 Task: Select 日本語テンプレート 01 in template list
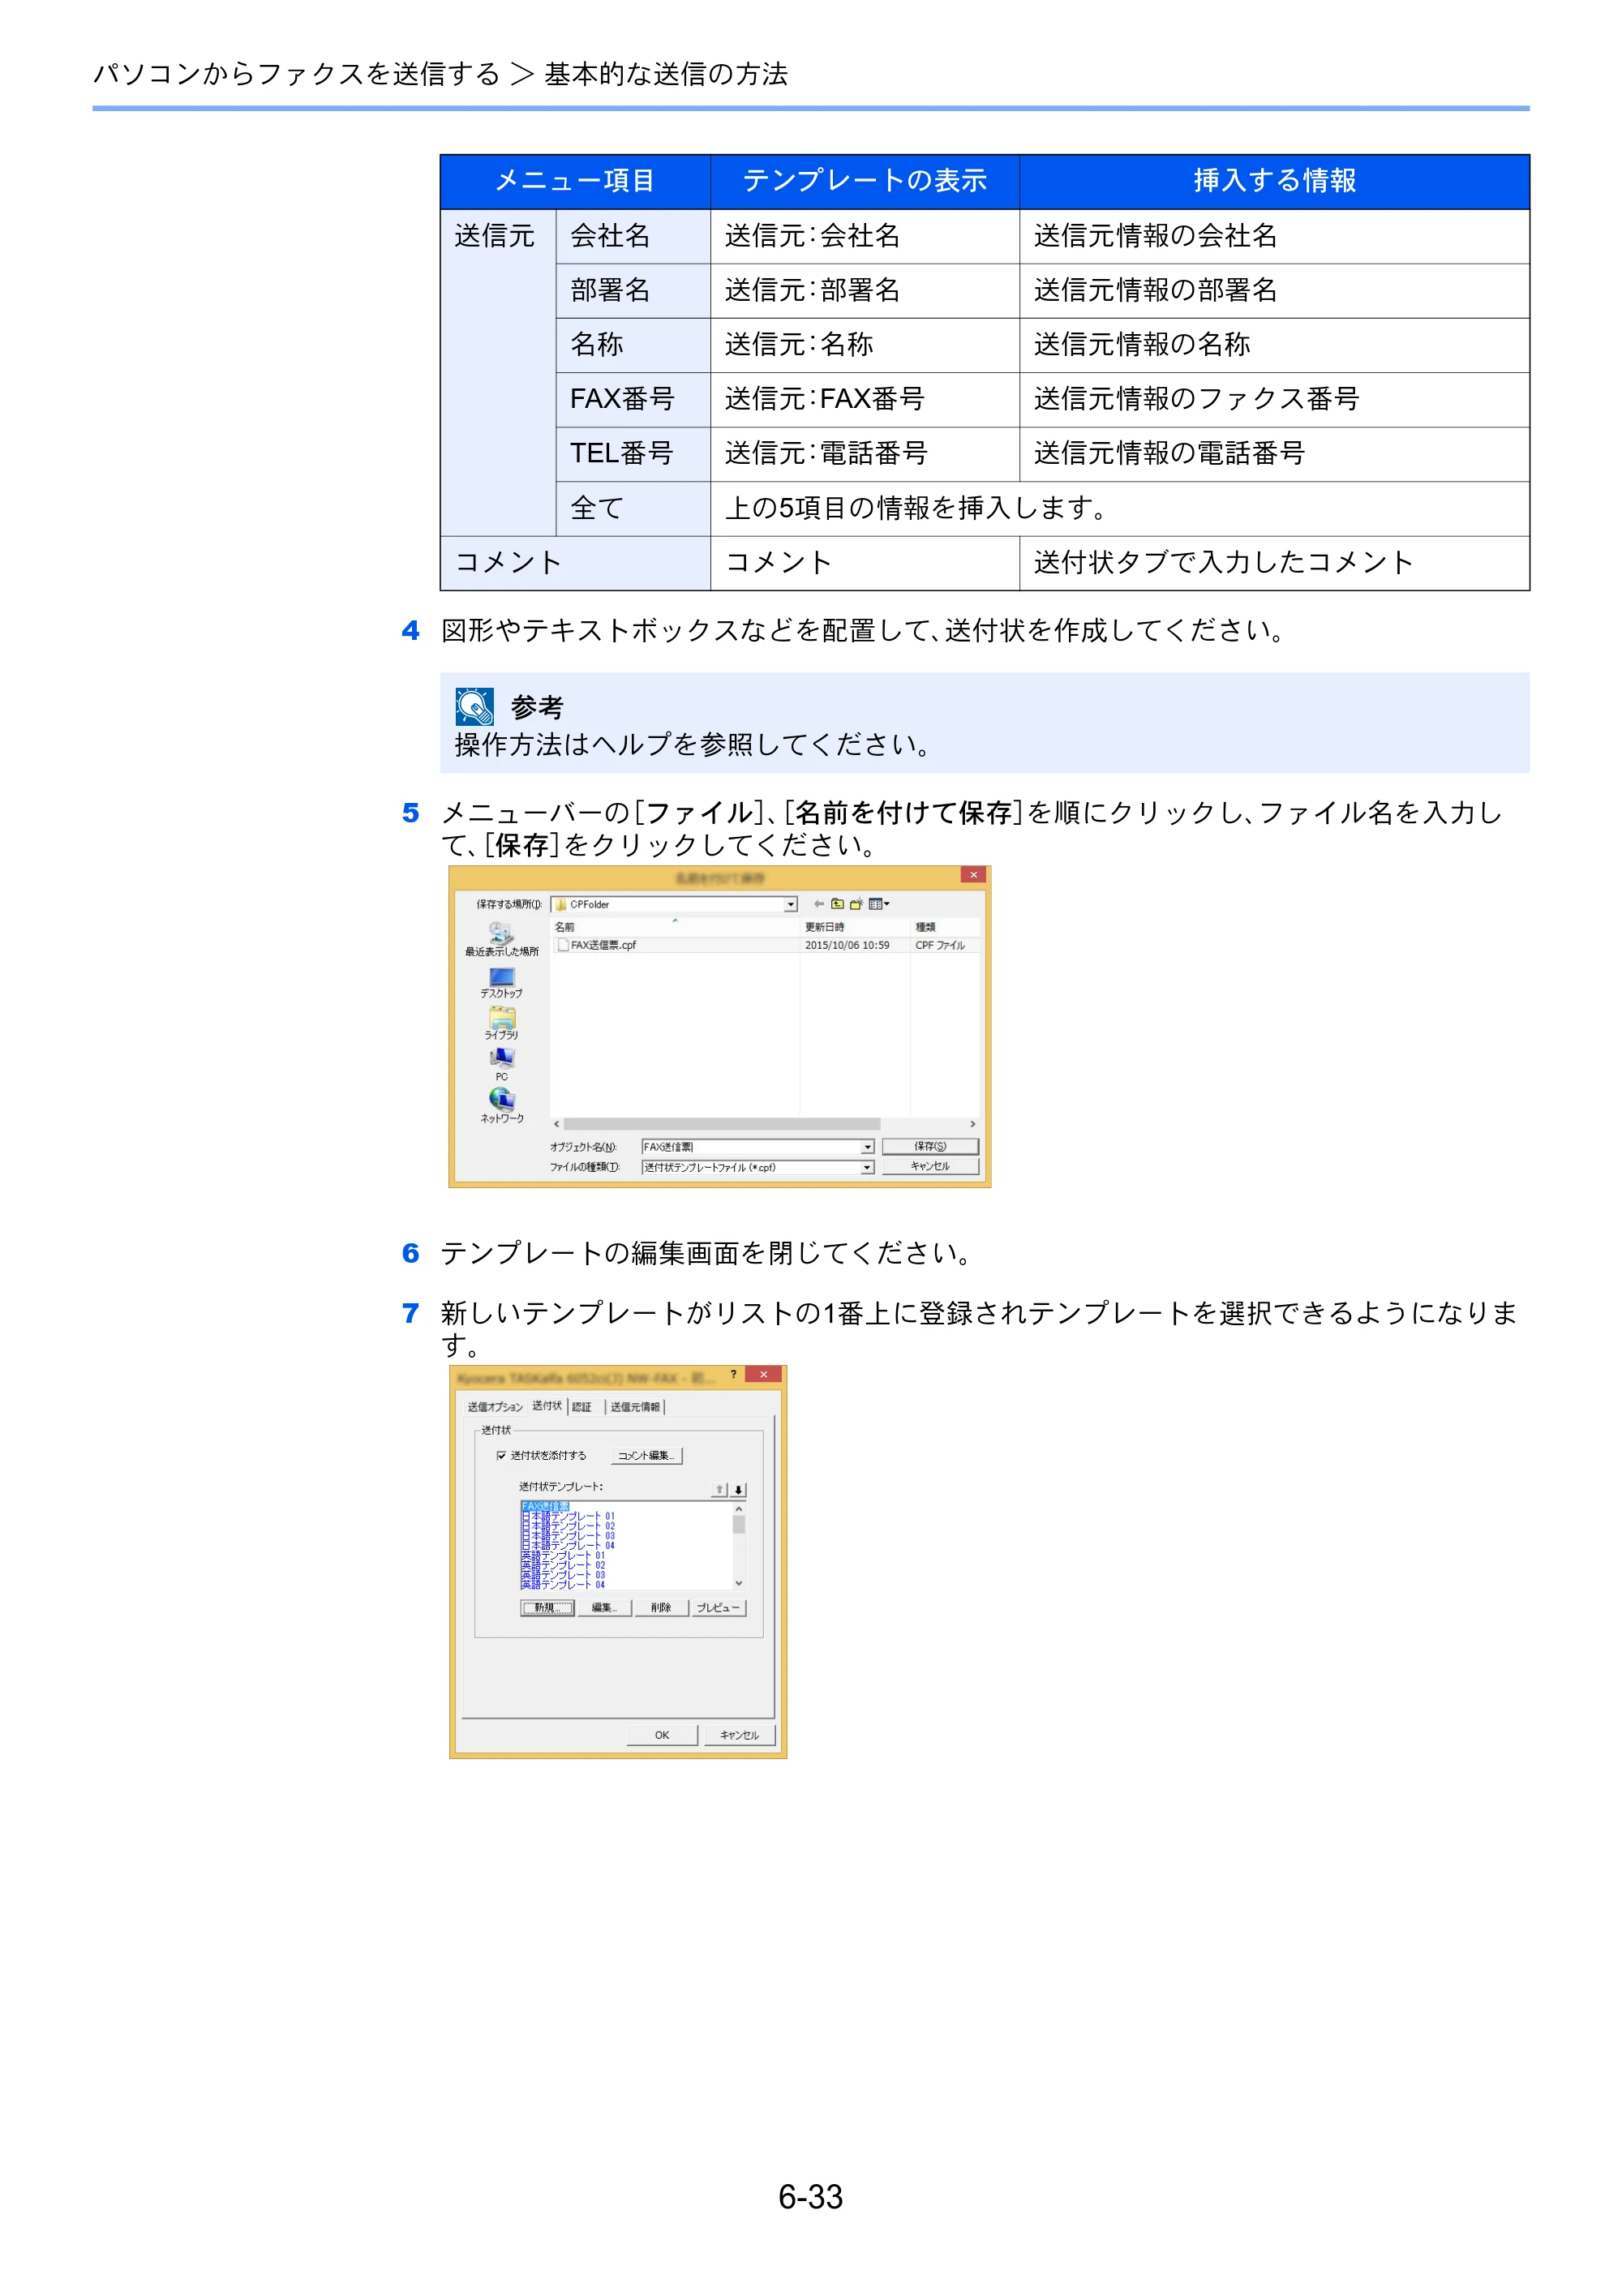pyautogui.click(x=568, y=1516)
